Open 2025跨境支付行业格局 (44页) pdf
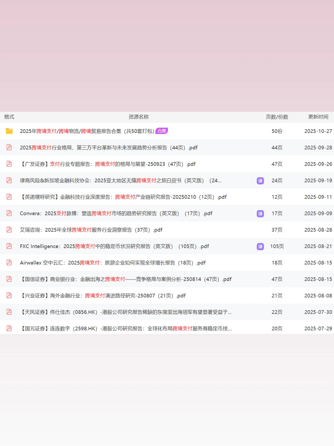 coord(109,148)
